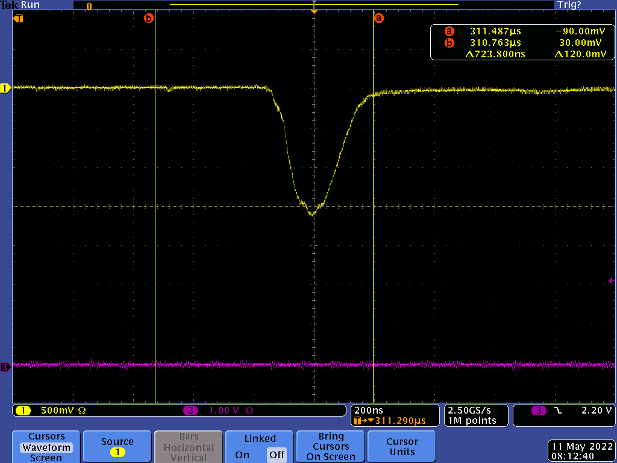Click the Trig? trigger status indicator

pyautogui.click(x=569, y=5)
